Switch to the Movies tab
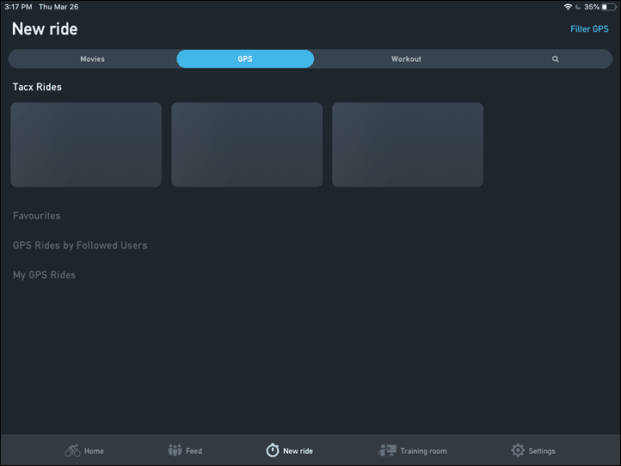 92,59
